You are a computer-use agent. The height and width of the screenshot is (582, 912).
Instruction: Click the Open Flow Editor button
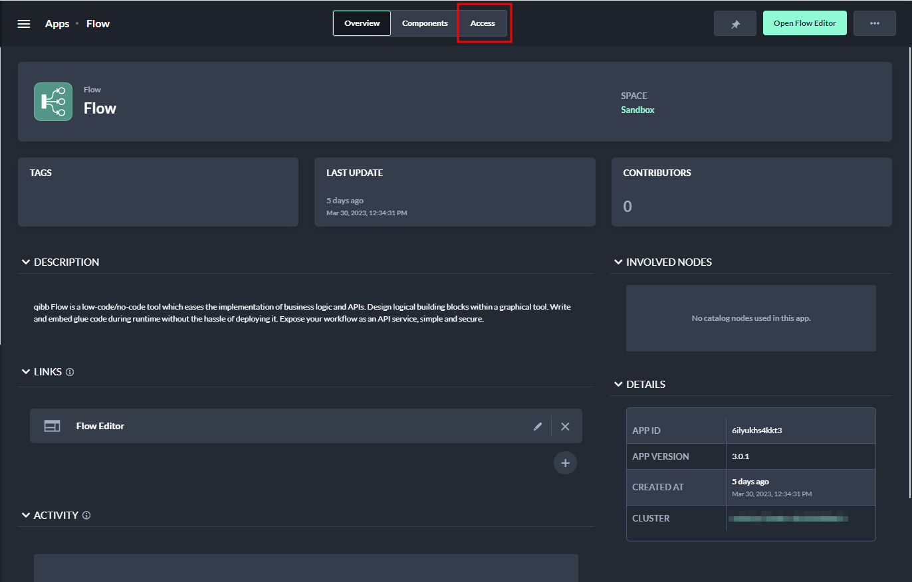[804, 23]
